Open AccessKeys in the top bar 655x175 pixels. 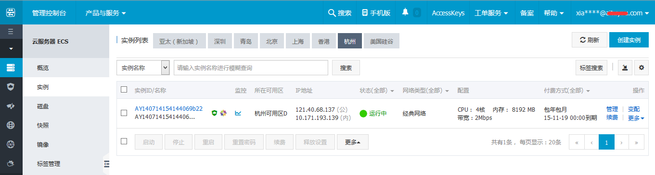(448, 13)
